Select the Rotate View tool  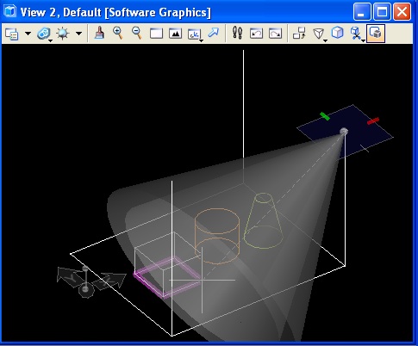pyautogui.click(x=195, y=34)
